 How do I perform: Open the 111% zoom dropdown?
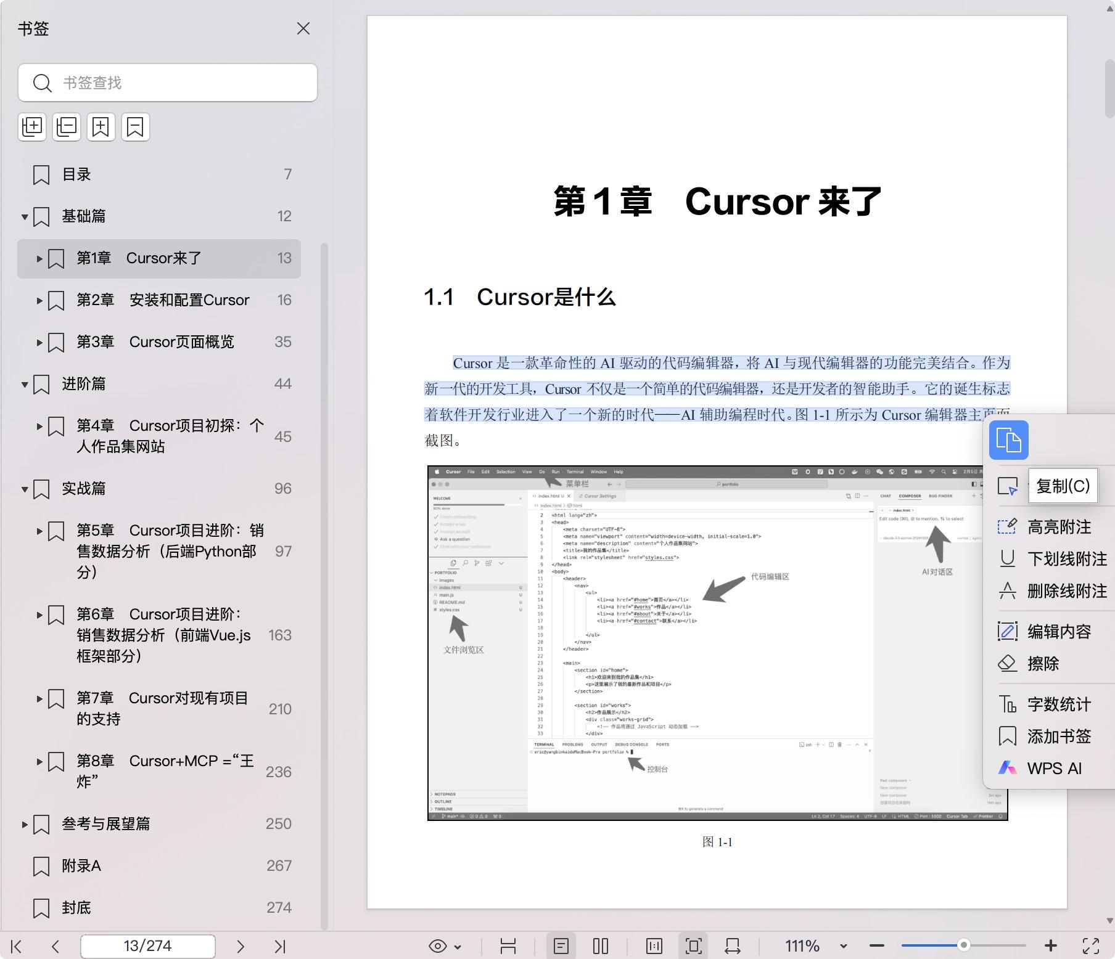pos(844,946)
